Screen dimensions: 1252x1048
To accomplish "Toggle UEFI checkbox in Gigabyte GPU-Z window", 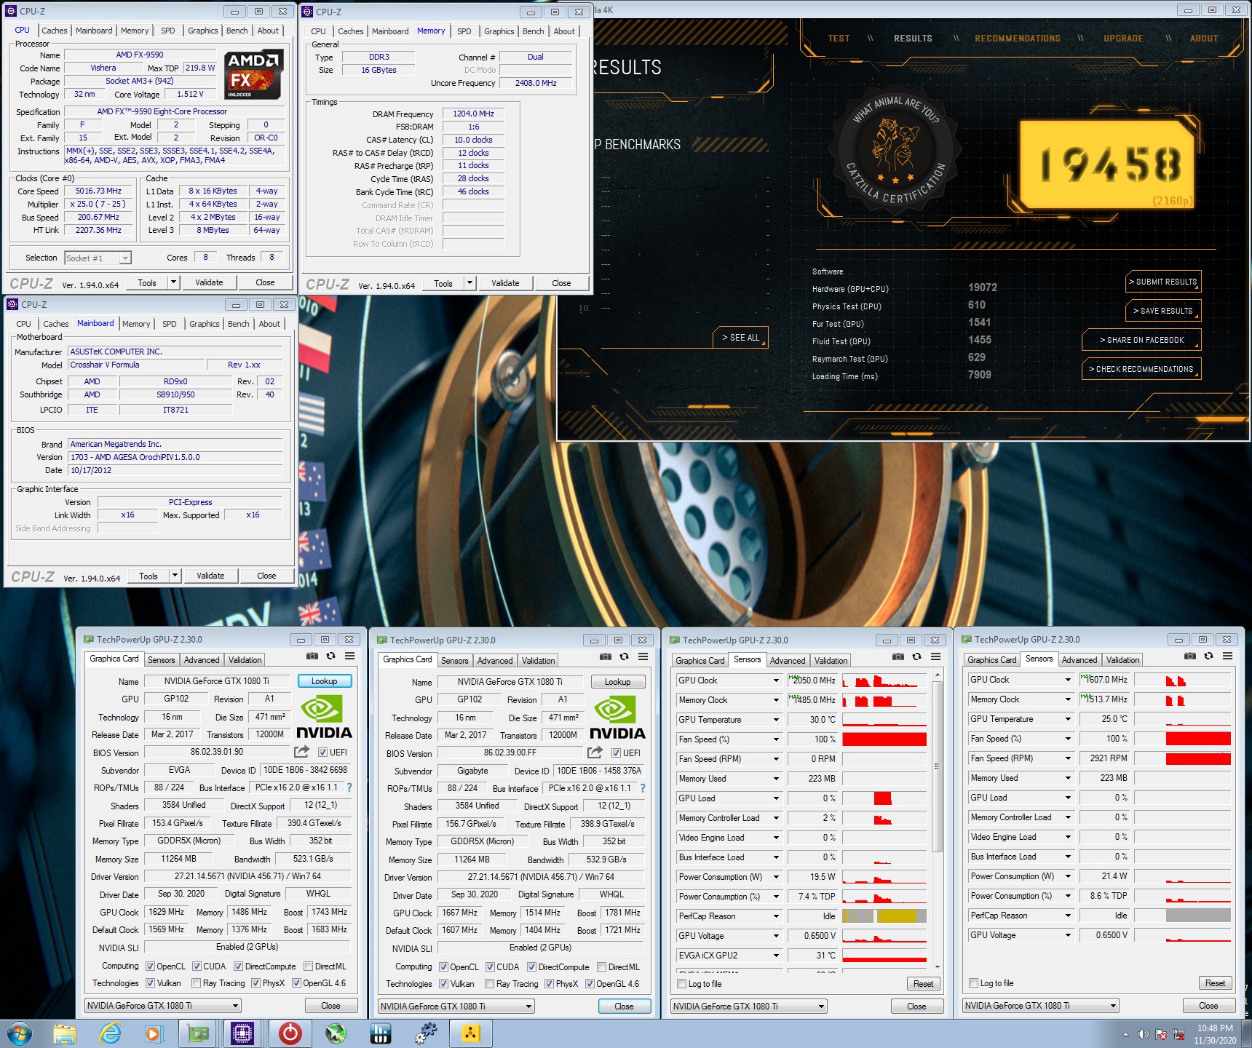I will [x=616, y=753].
